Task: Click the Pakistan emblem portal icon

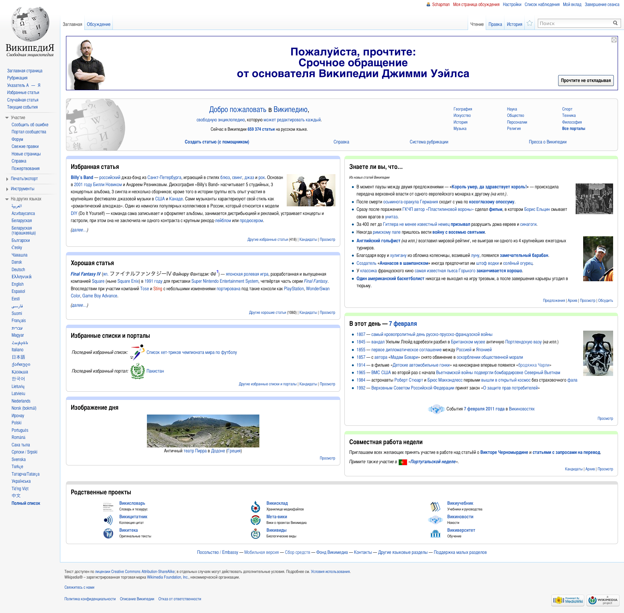Action: 138,371
